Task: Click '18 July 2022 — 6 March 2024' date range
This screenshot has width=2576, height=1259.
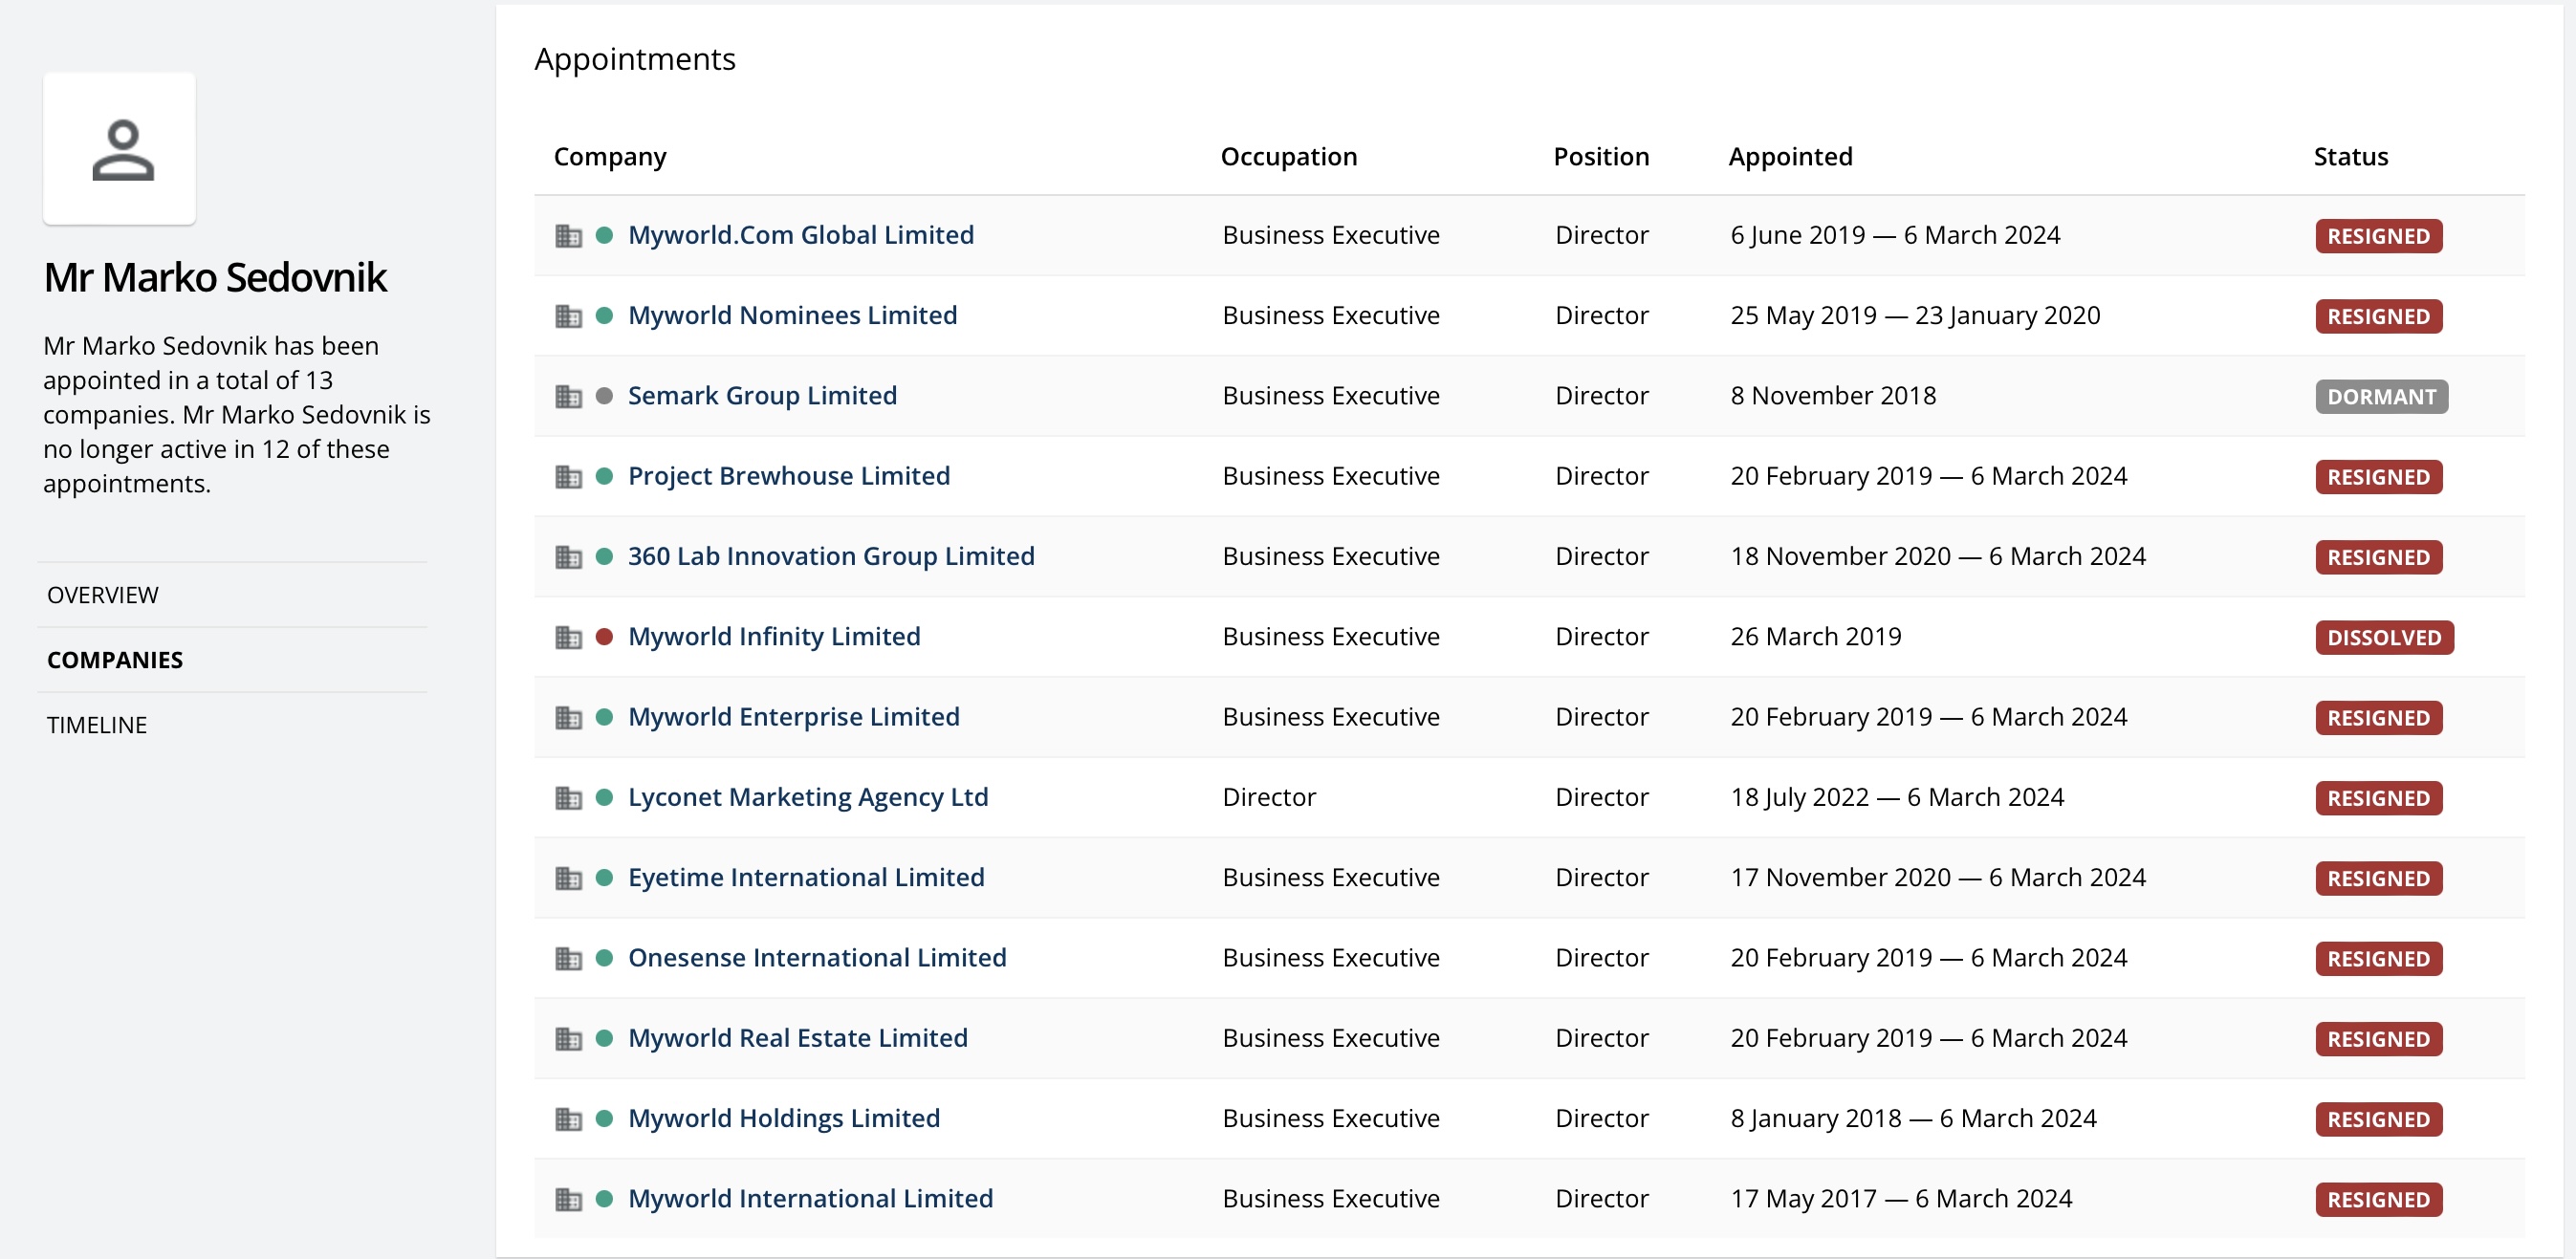Action: [x=1897, y=797]
